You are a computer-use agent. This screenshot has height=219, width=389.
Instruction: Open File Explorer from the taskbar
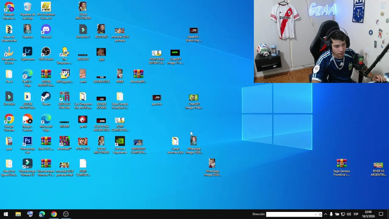click(18, 214)
